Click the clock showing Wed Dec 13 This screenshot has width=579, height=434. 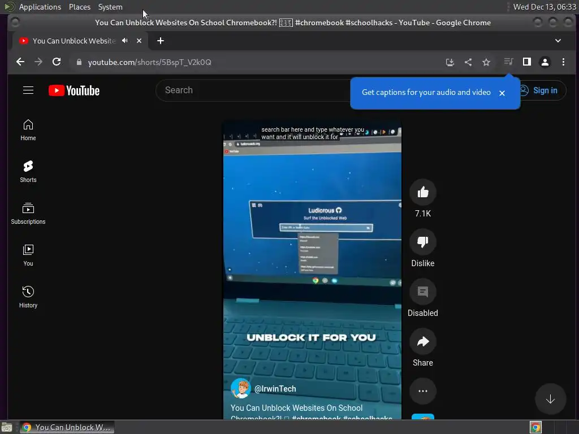[545, 7]
